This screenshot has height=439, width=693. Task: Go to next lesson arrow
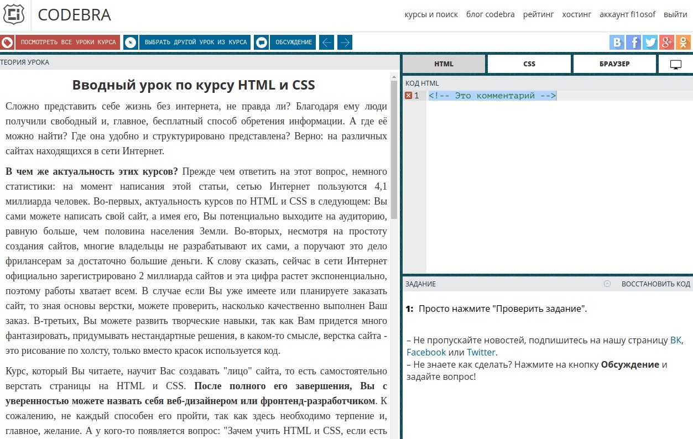[345, 43]
